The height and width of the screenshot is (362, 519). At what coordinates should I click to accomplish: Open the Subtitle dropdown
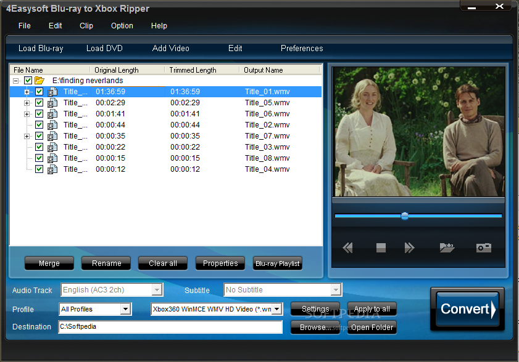[336, 290]
